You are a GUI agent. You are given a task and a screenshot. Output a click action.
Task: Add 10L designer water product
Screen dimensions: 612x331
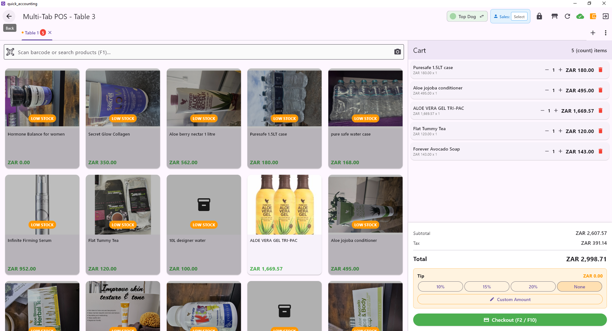204,225
